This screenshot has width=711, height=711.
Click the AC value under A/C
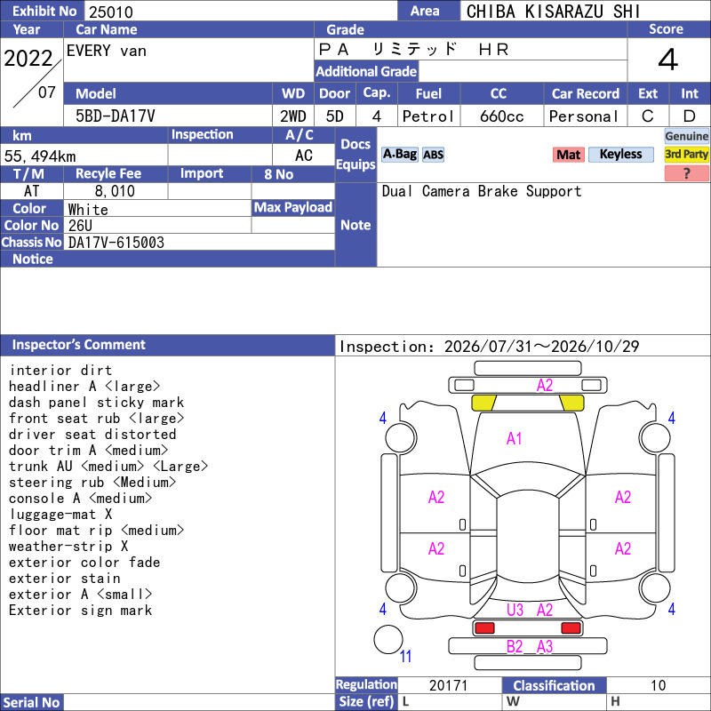(x=304, y=156)
